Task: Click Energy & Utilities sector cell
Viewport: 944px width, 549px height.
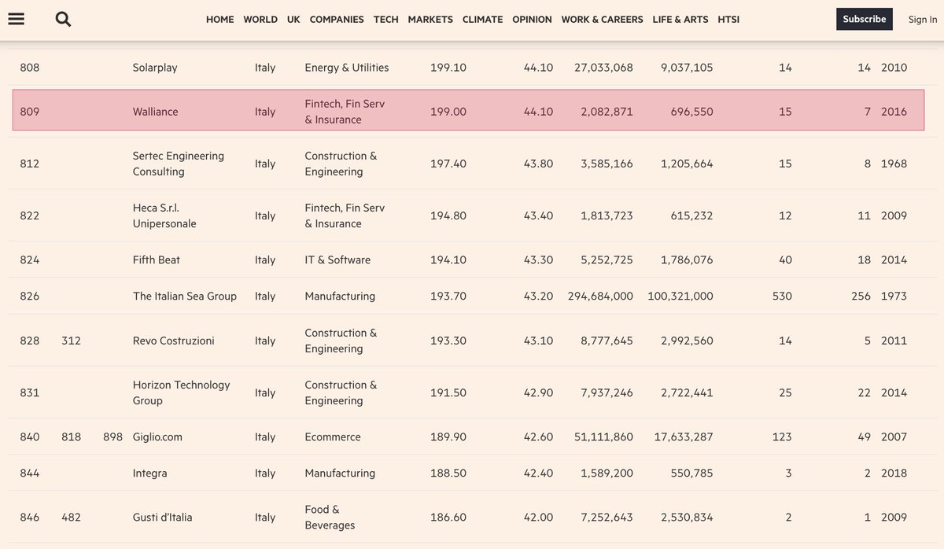Action: 347,68
